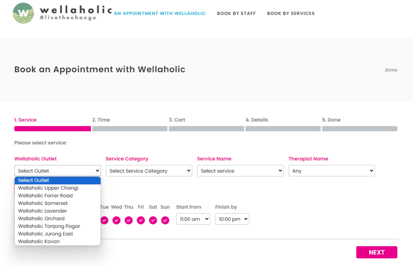Open the Service Name dropdown
Screen dimensions: 413x266
(x=240, y=171)
